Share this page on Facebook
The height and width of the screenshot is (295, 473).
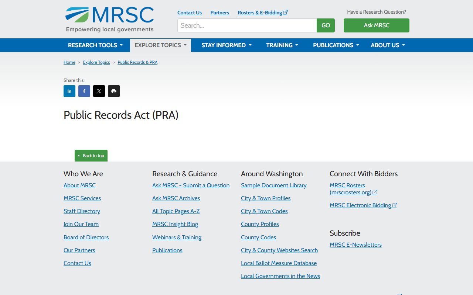coord(84,91)
